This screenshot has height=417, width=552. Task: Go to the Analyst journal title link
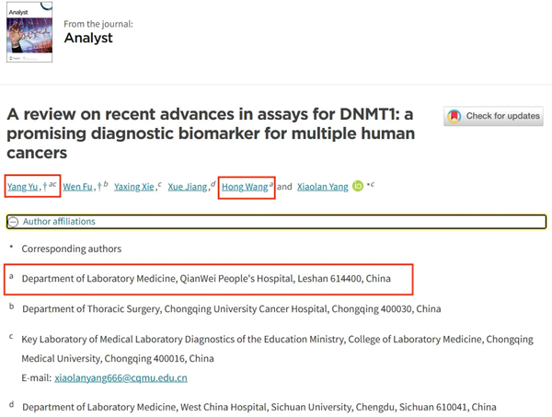tap(88, 38)
